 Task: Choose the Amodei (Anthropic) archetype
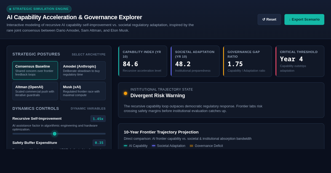point(83,70)
